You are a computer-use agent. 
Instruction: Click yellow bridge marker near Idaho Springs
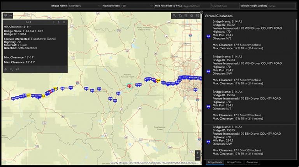click(x=158, y=81)
